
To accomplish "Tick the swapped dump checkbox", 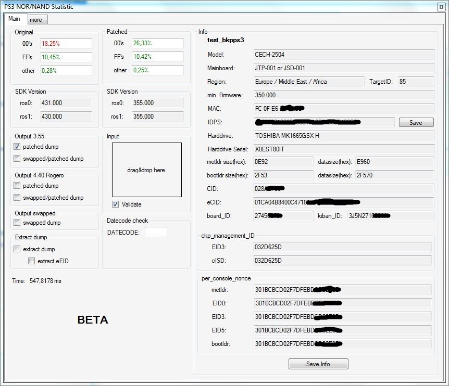I will click(17, 223).
